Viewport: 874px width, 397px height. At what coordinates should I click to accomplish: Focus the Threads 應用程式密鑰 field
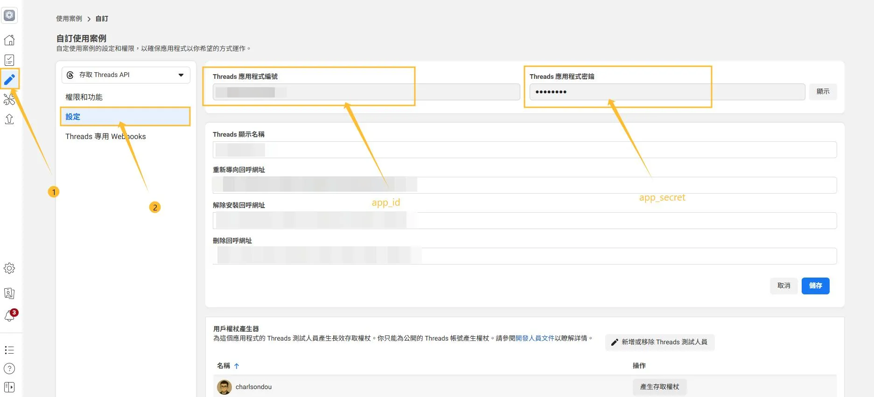click(x=667, y=92)
